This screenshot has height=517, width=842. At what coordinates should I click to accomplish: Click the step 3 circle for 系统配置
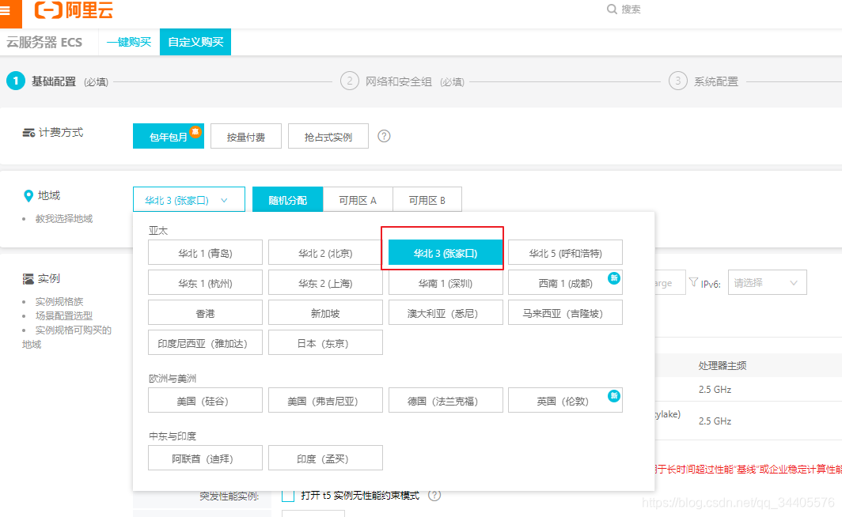pos(677,81)
